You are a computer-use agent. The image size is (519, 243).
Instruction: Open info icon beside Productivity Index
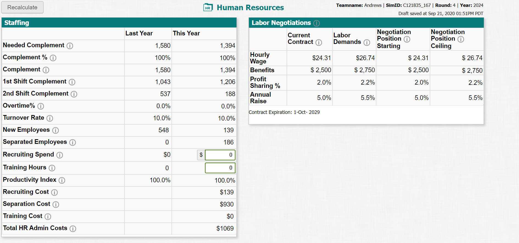click(62, 180)
